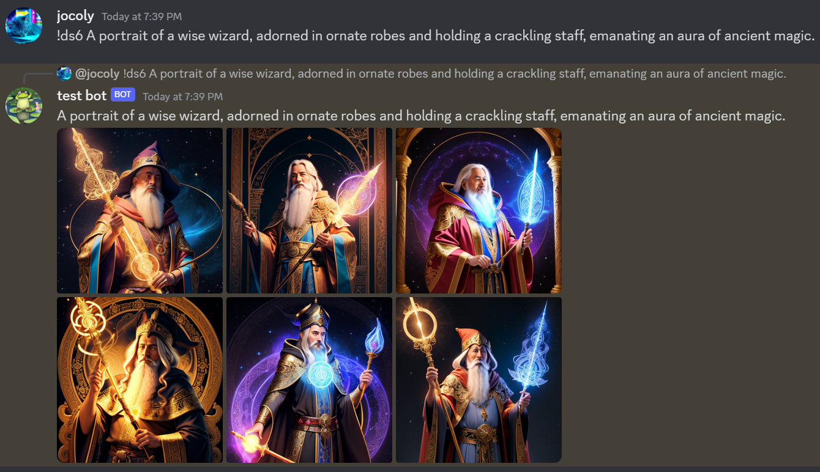This screenshot has height=472, width=820.
Task: Open the dark-robed wizard with purple aura image
Action: (x=310, y=380)
